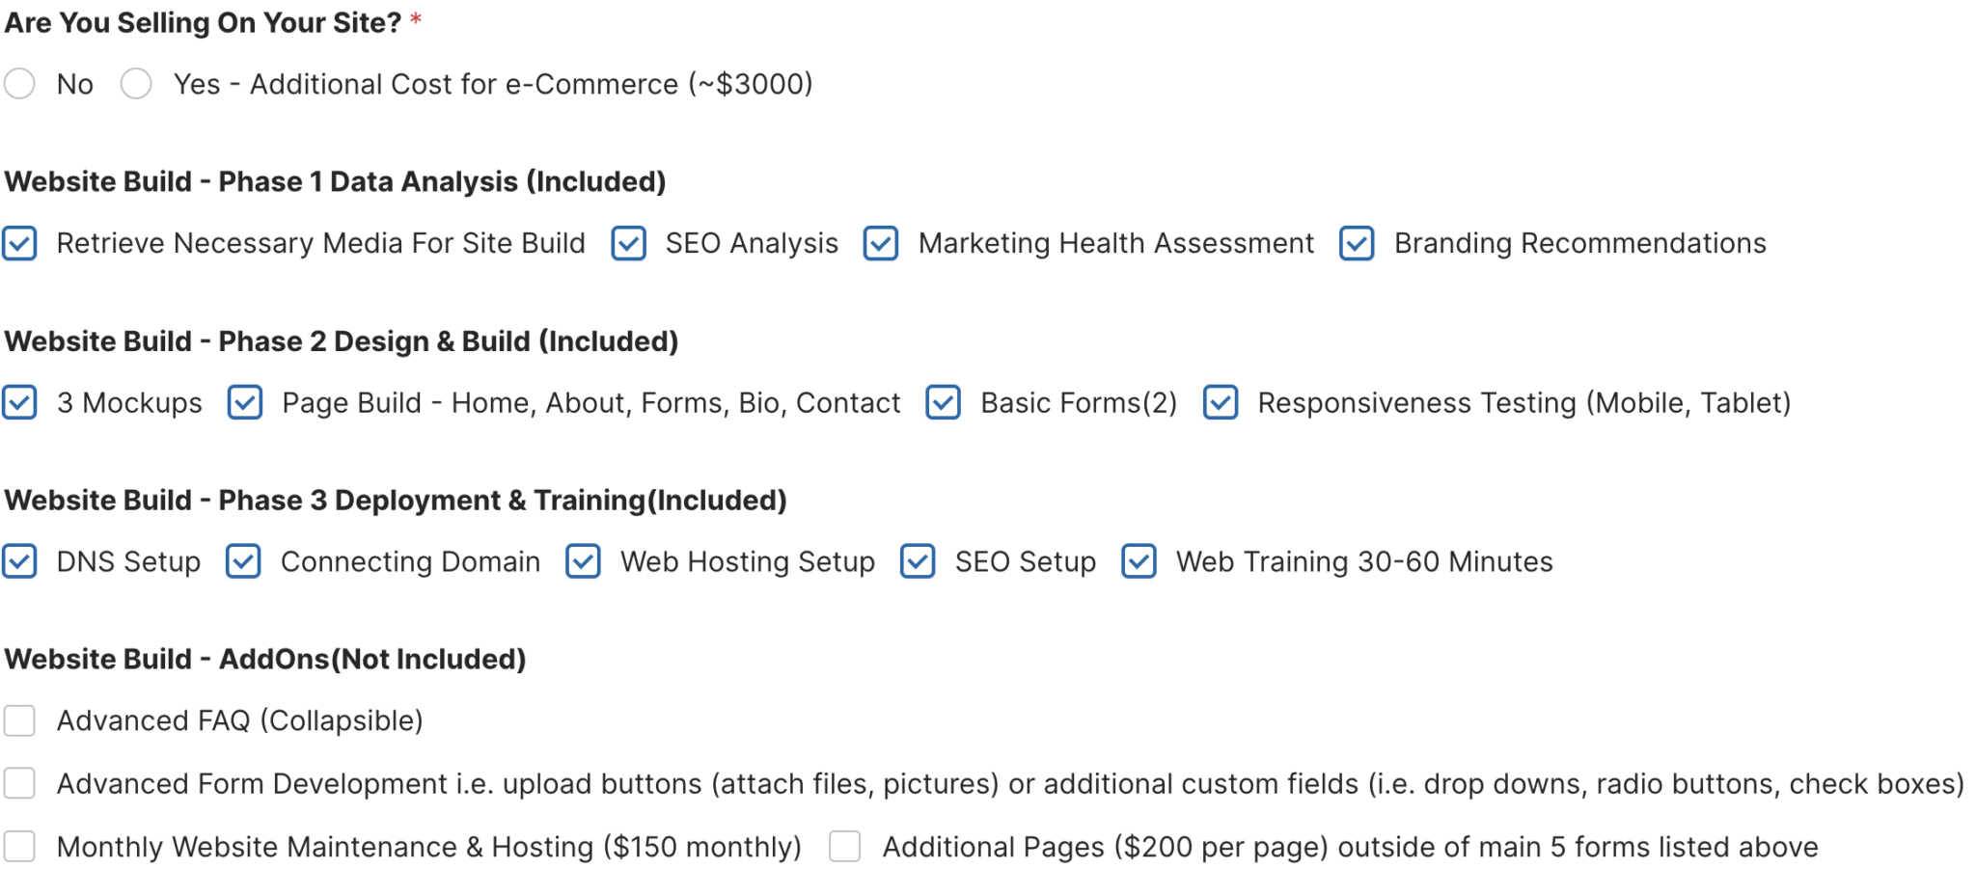The image size is (1976, 869).
Task: Toggle the SEO Setup checkbox
Action: (918, 561)
